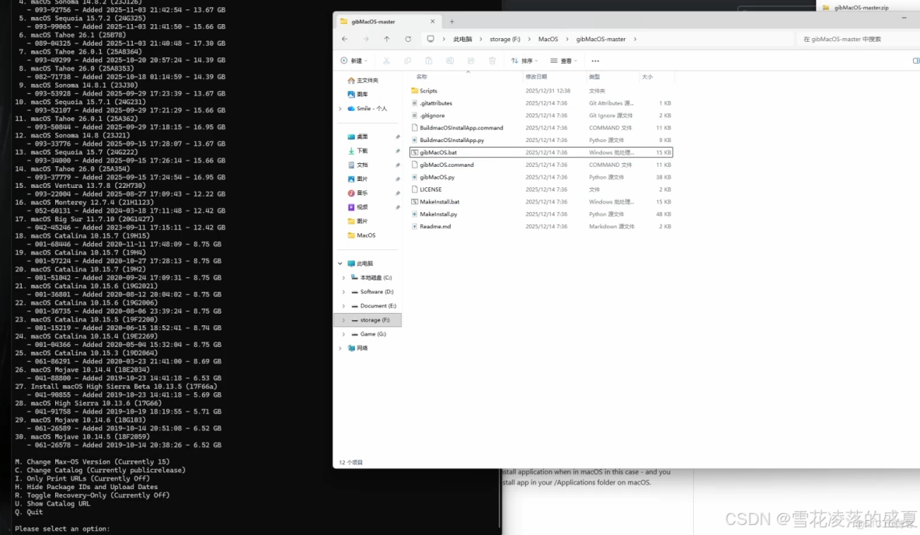Viewport: 920px width, 535px height.
Task: Click the Rename icon in toolbar
Action: pyautogui.click(x=450, y=61)
